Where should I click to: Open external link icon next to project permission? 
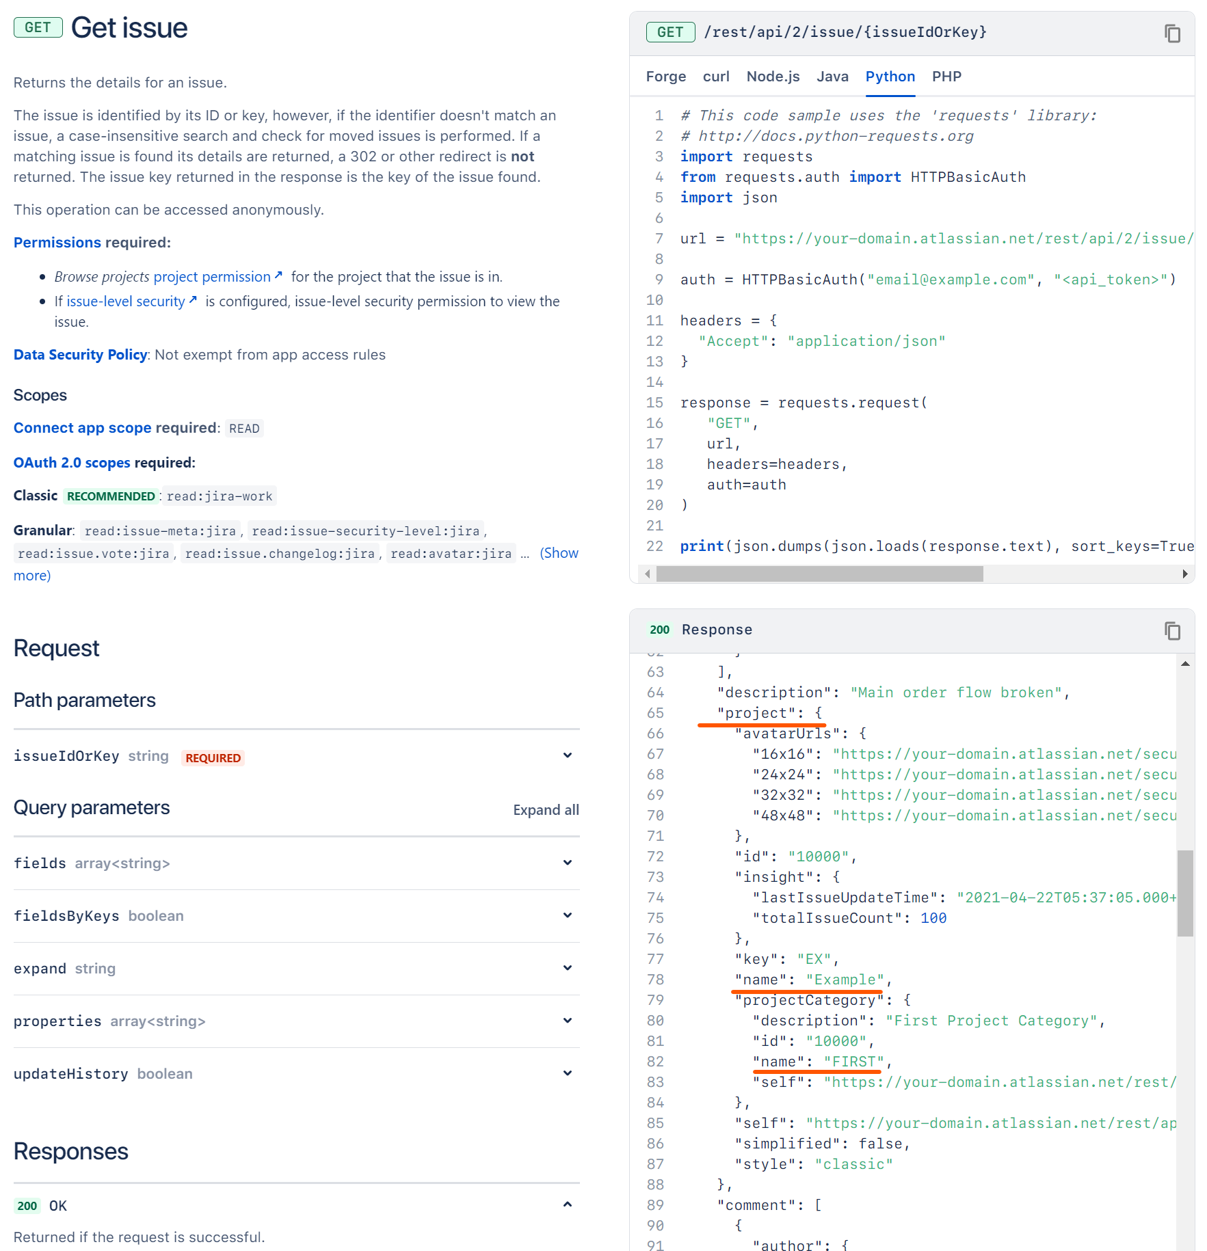click(278, 275)
